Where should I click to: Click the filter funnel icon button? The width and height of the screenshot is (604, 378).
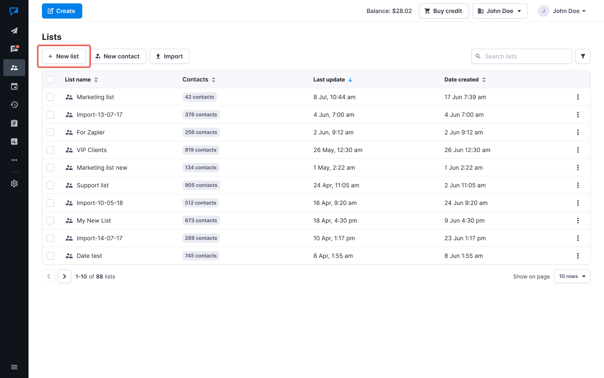583,56
